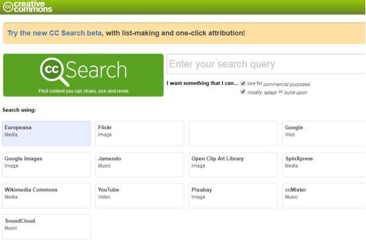Click the CC Search magnifier logo
The height and width of the screenshot is (248, 366).
coord(55,72)
